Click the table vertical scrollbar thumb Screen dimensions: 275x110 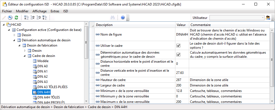coord(272,59)
